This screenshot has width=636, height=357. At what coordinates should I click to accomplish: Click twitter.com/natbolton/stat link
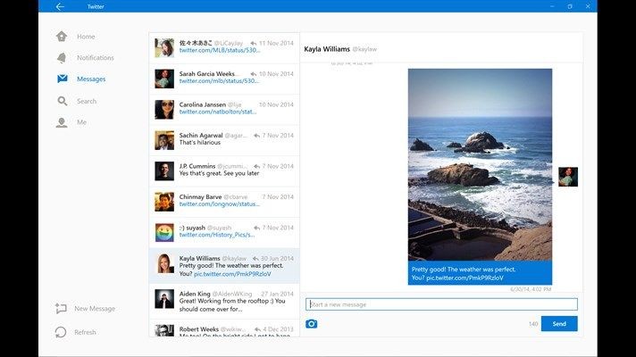[x=218, y=112]
